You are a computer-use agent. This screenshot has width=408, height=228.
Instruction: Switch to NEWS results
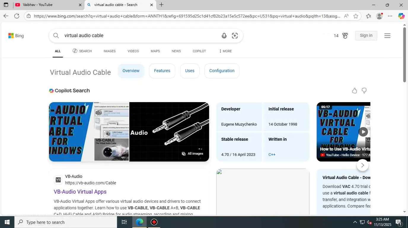(x=176, y=51)
